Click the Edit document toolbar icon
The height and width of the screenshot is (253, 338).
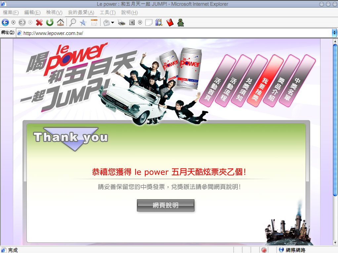132,22
